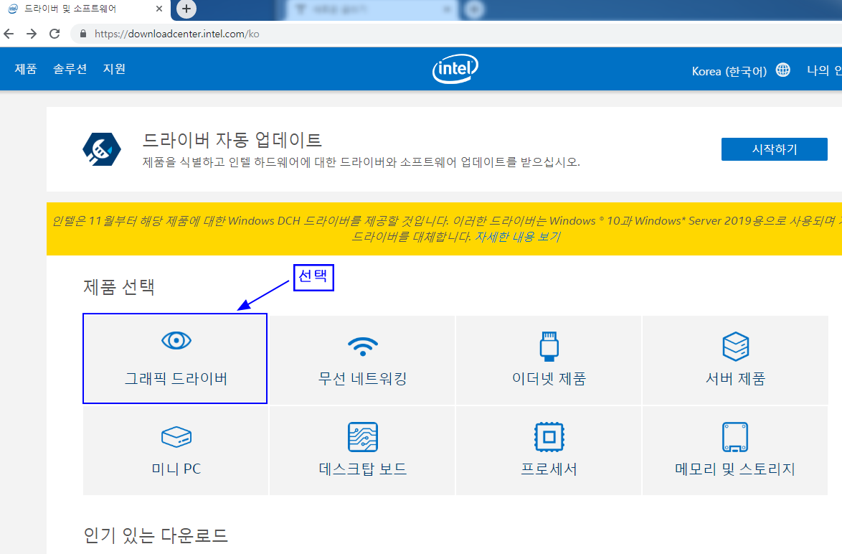Click the 제품 선택 heading

(118, 287)
